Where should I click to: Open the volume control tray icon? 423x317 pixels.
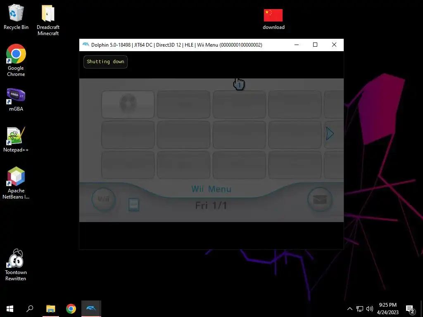coord(370,309)
